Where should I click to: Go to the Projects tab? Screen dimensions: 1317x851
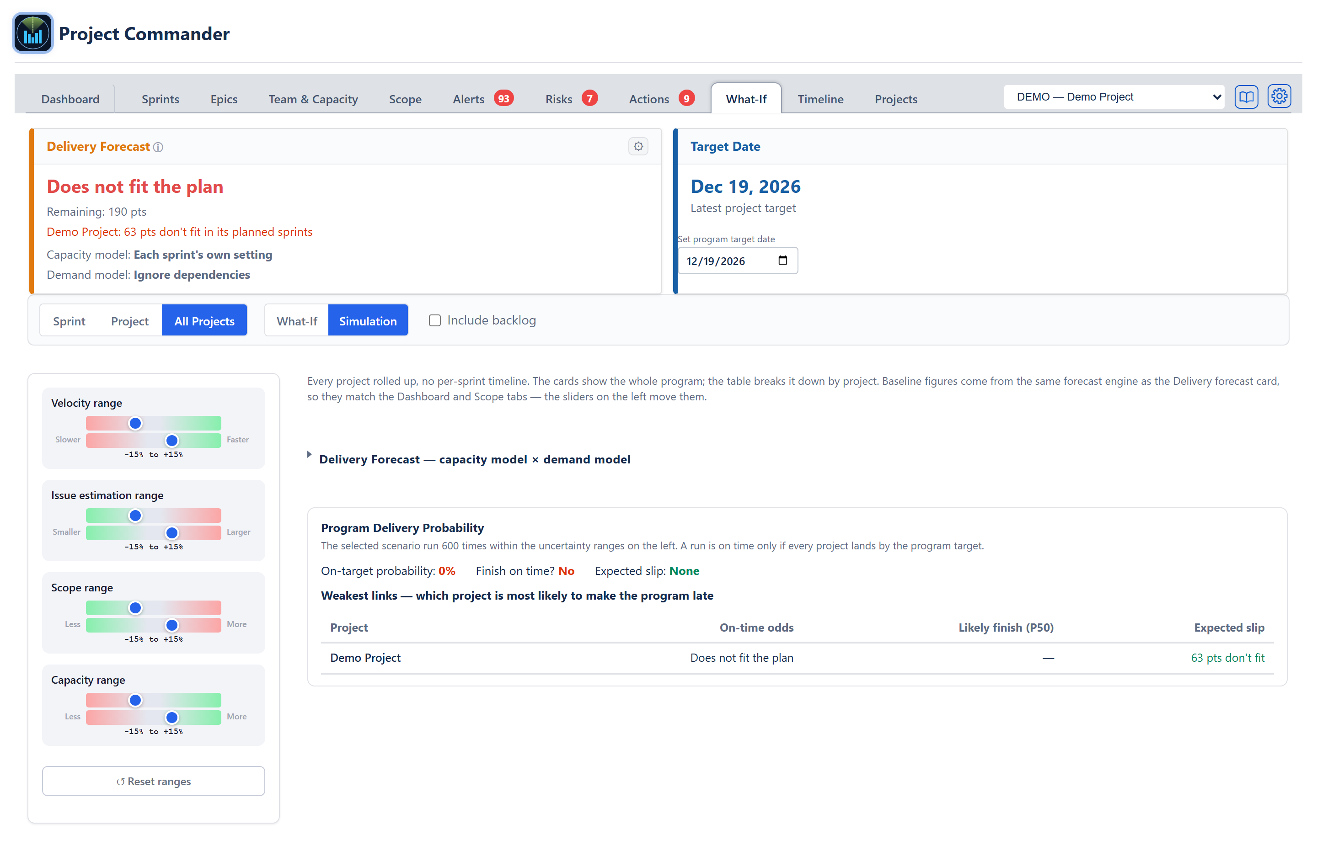click(x=896, y=99)
